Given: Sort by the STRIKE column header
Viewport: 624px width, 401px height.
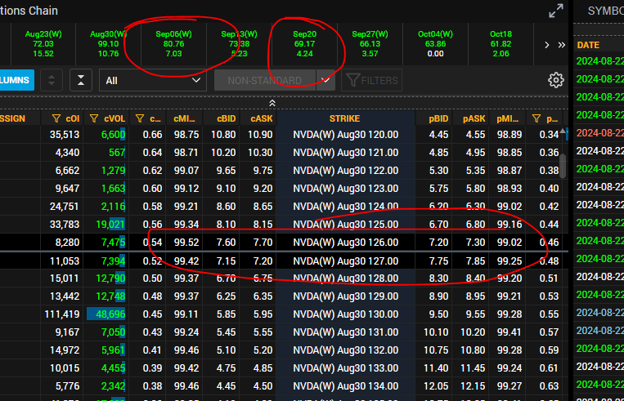Looking at the screenshot, I should (x=344, y=118).
